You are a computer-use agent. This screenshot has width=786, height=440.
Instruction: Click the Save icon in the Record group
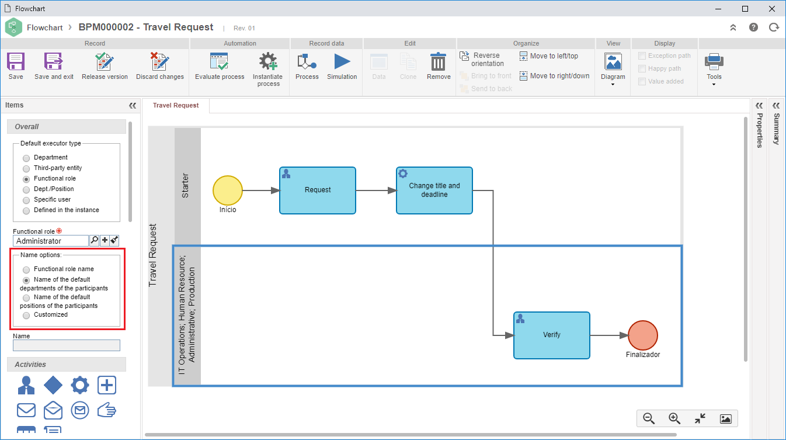click(16, 62)
